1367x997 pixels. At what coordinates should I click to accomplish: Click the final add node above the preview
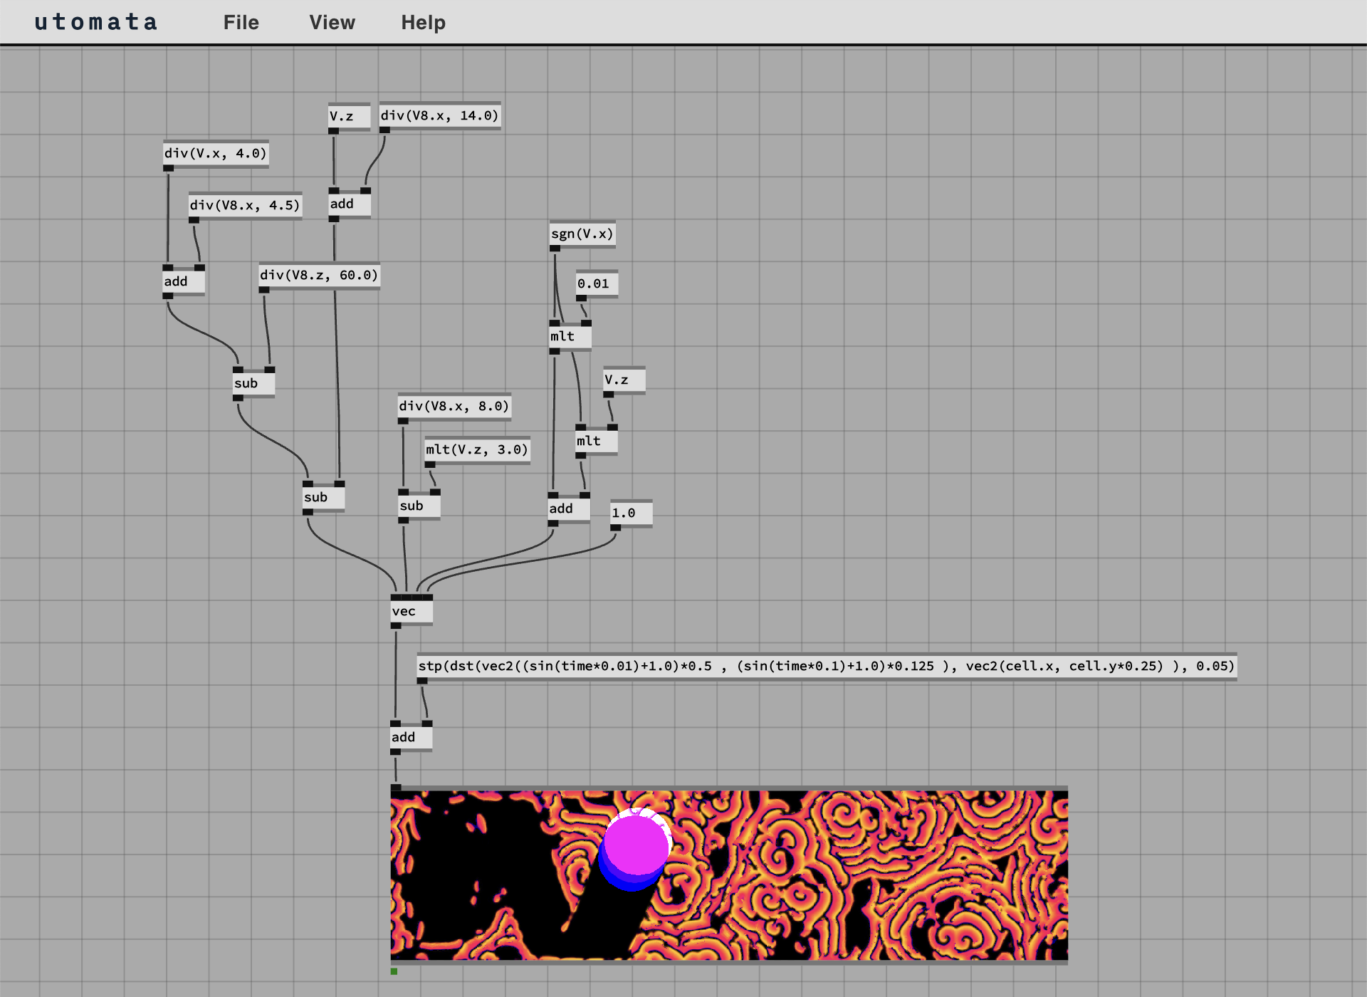point(410,738)
